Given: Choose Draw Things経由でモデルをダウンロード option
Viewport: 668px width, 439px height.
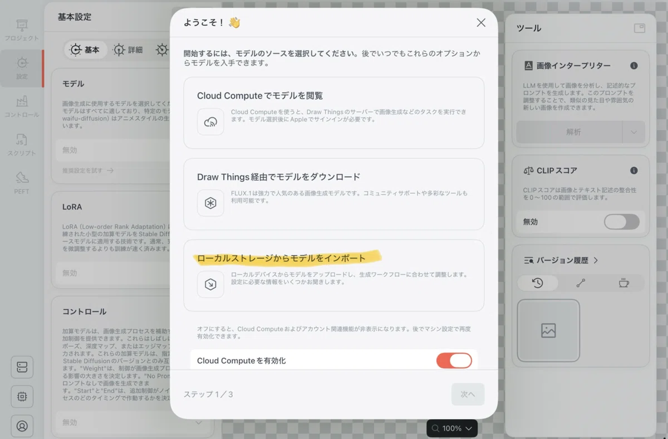Looking at the screenshot, I should 334,194.
